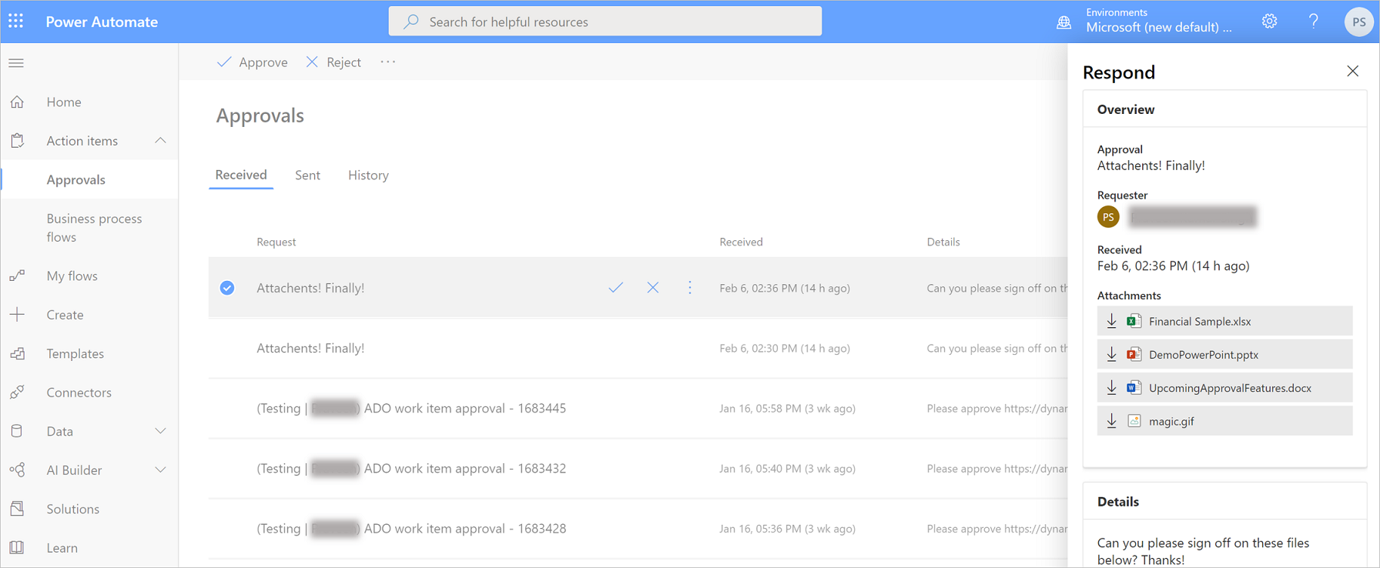Click the AI Builder icon
This screenshot has width=1380, height=568.
click(18, 470)
